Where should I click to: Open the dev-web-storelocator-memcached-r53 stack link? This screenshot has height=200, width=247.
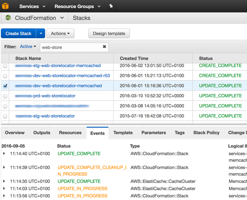[62, 76]
